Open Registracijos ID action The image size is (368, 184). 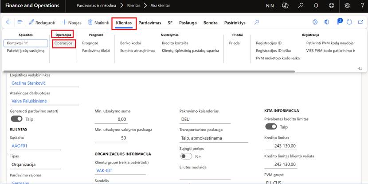[x=269, y=43]
